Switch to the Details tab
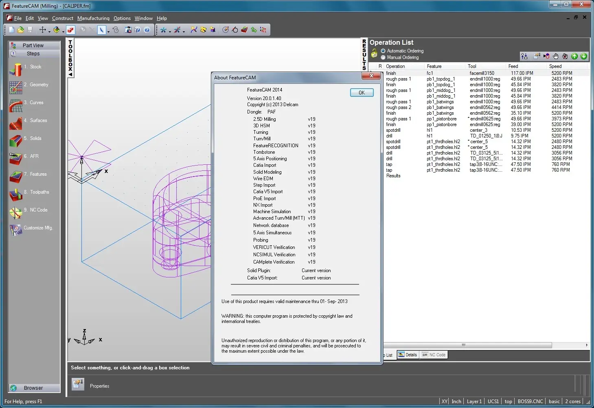 pos(408,355)
